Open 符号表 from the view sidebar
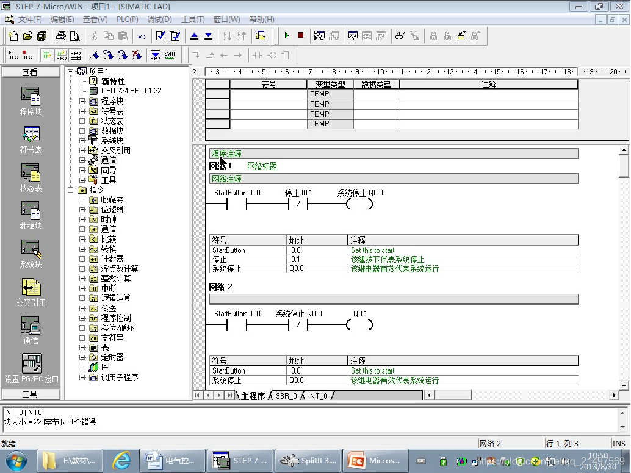 tap(31, 140)
